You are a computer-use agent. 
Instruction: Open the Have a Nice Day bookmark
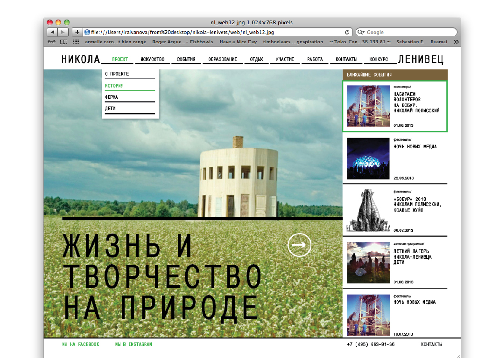click(238, 41)
